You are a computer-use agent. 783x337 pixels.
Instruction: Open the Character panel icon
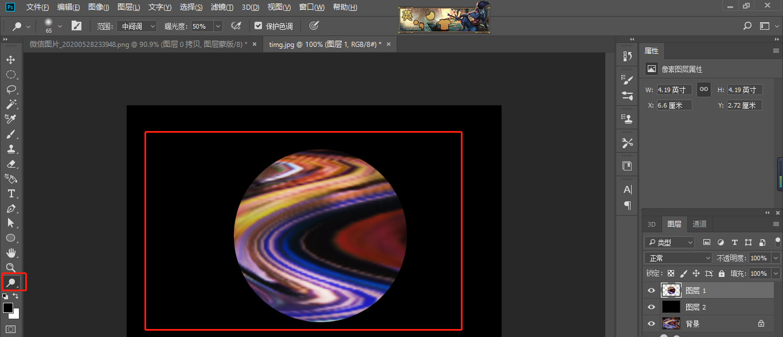click(627, 189)
